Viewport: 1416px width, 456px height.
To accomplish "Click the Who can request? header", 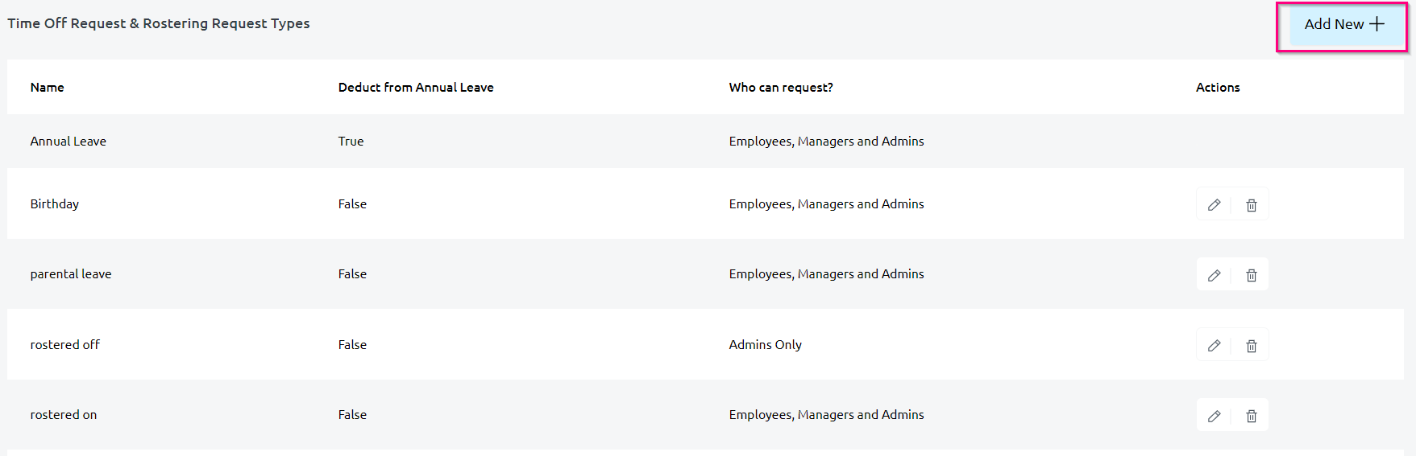I will click(781, 87).
